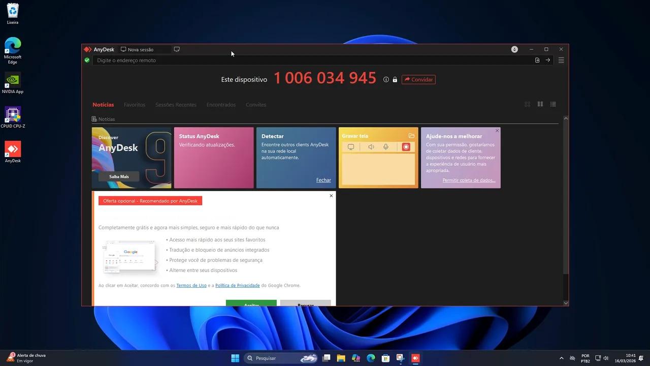Click the green connection status check icon
The image size is (650, 366).
pos(87,60)
